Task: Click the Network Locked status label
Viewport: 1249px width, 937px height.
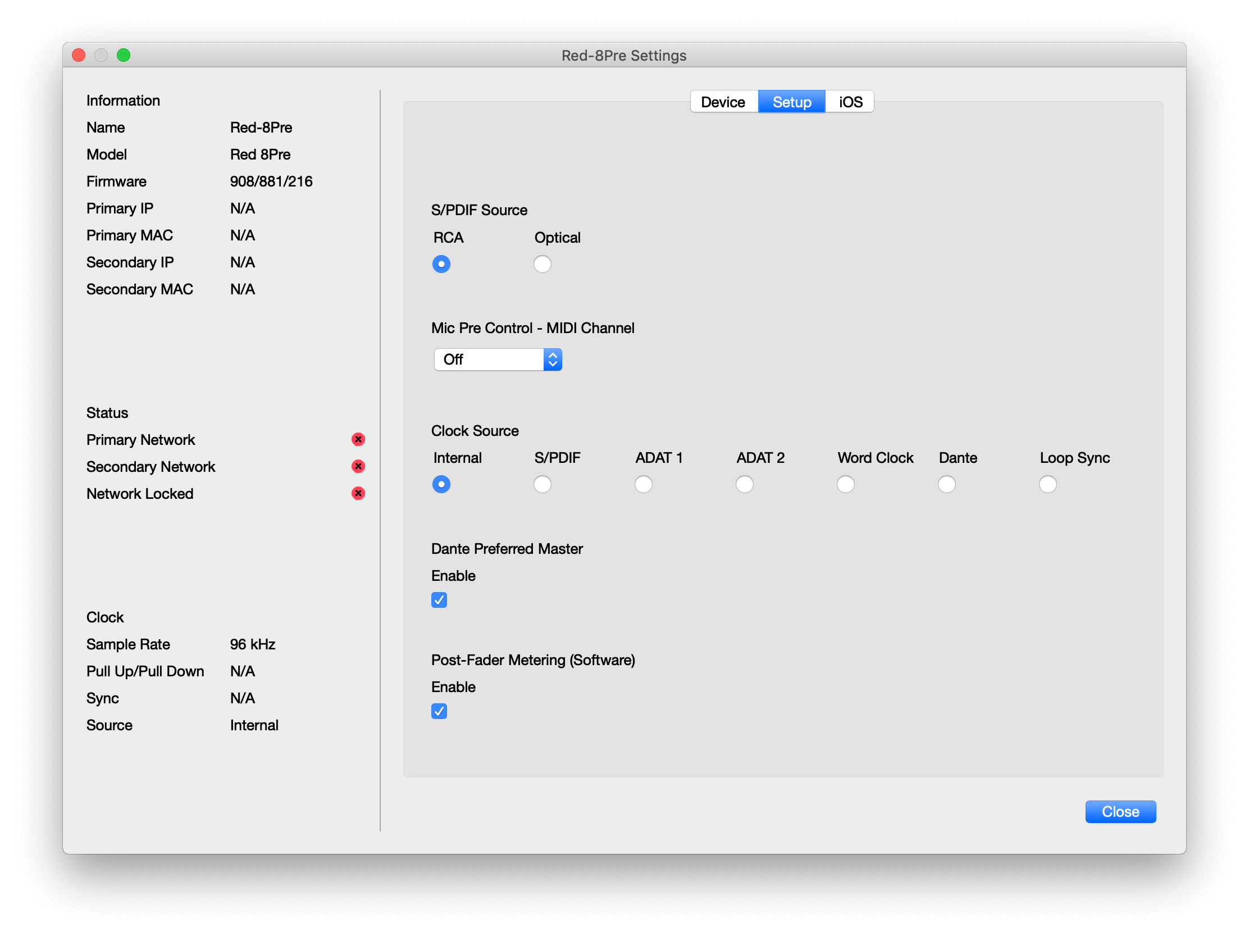Action: 140,494
